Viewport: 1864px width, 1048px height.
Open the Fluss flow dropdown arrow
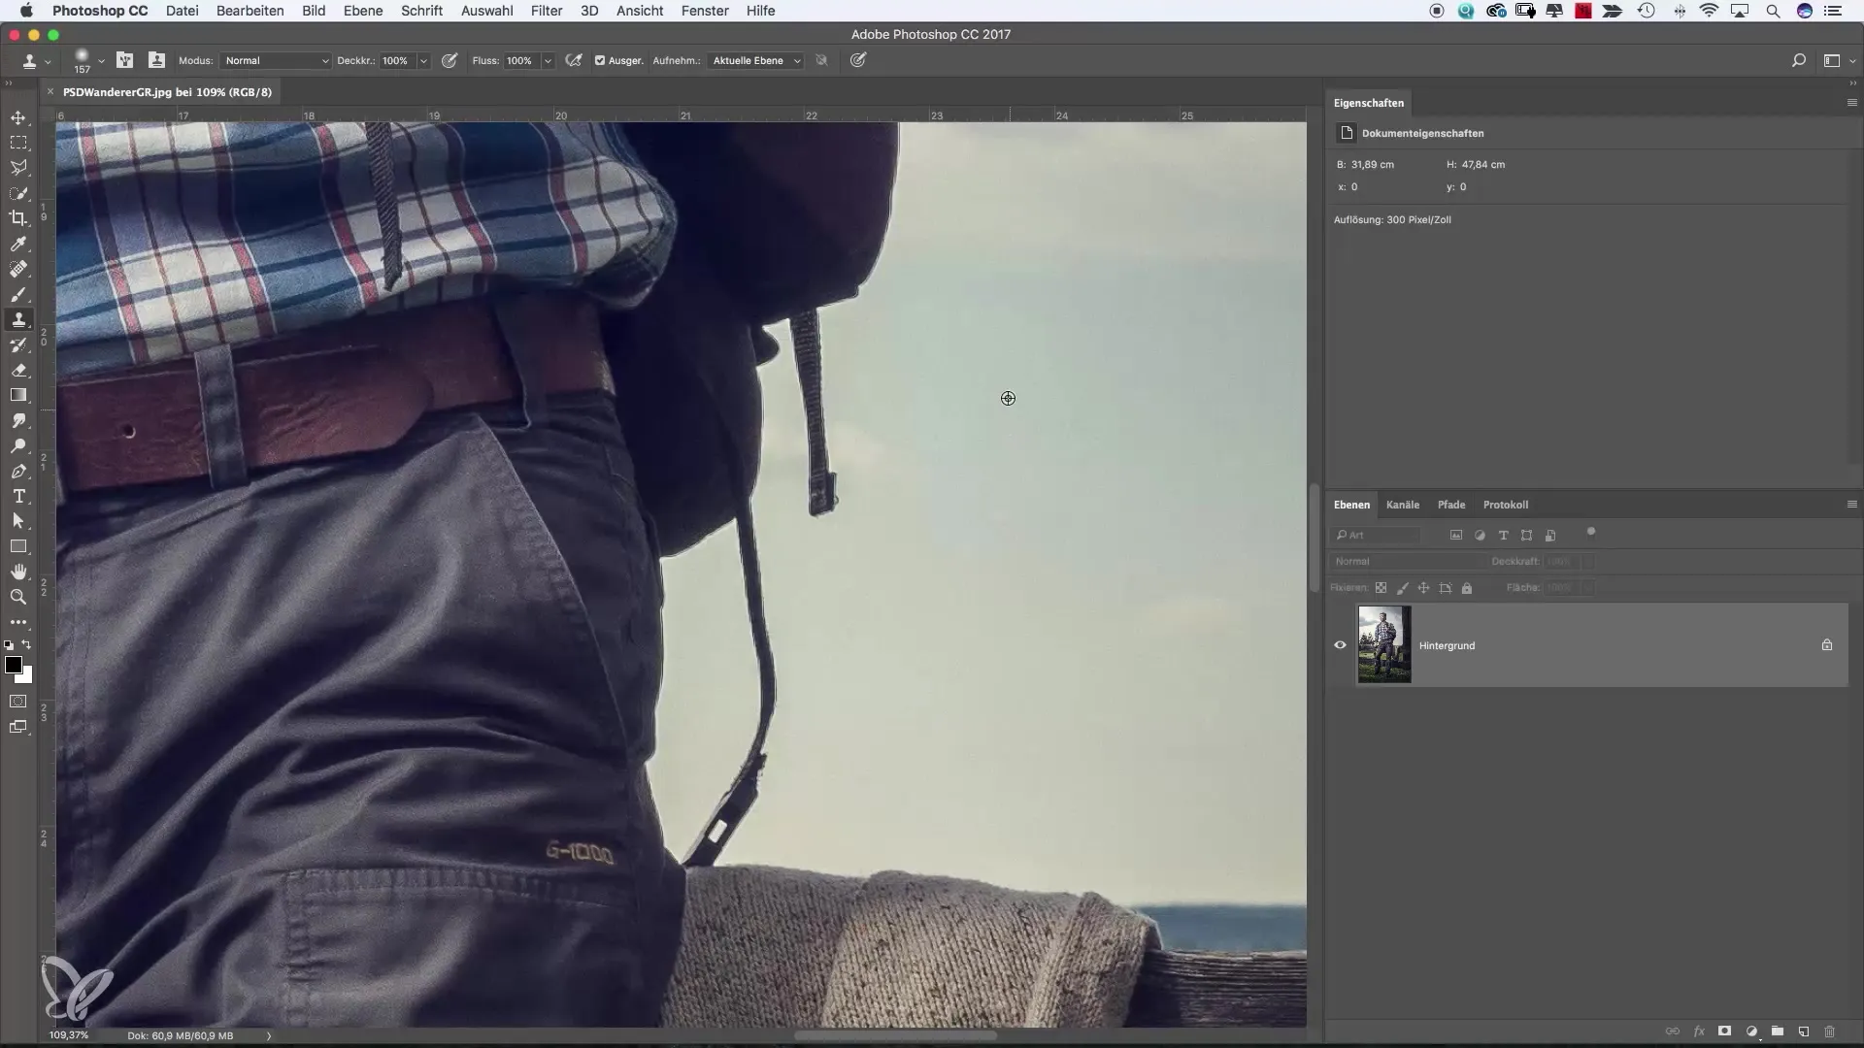pos(548,60)
